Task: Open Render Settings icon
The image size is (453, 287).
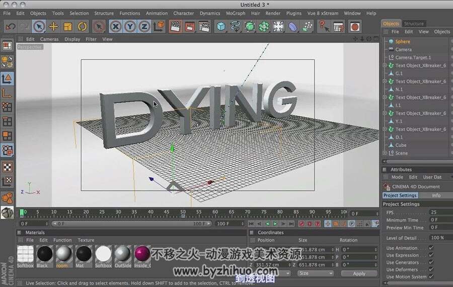Action: point(204,27)
